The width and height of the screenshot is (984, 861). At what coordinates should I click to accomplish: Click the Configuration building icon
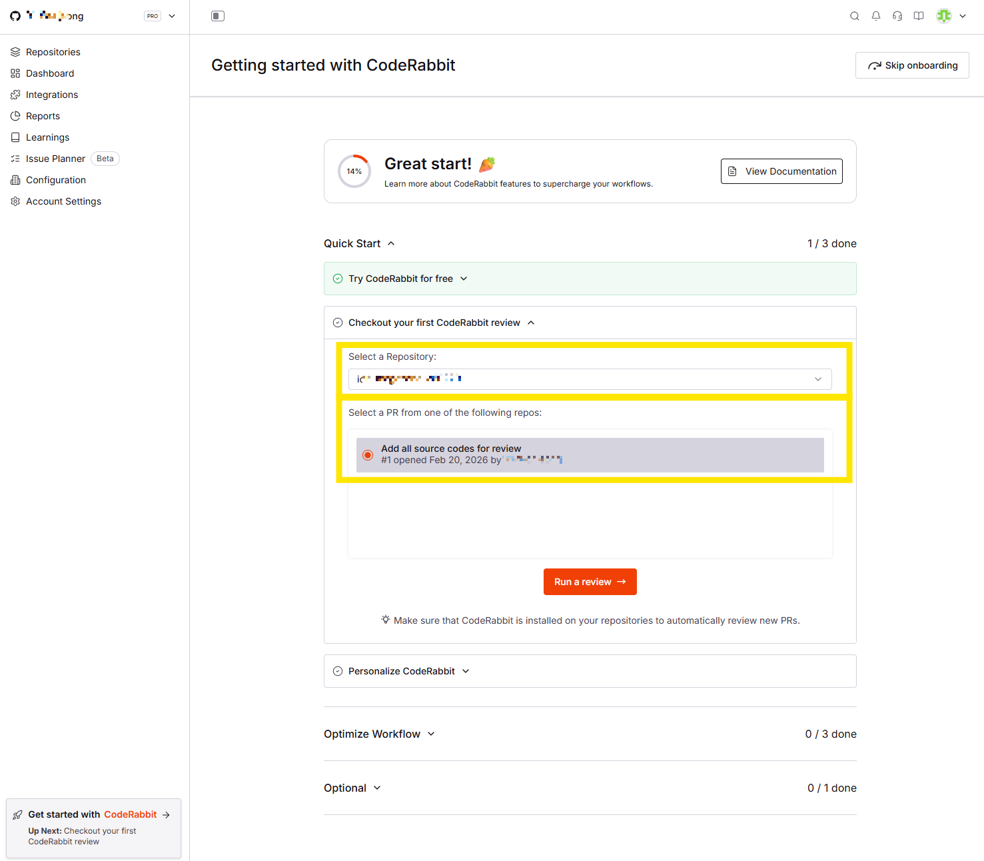click(x=15, y=180)
